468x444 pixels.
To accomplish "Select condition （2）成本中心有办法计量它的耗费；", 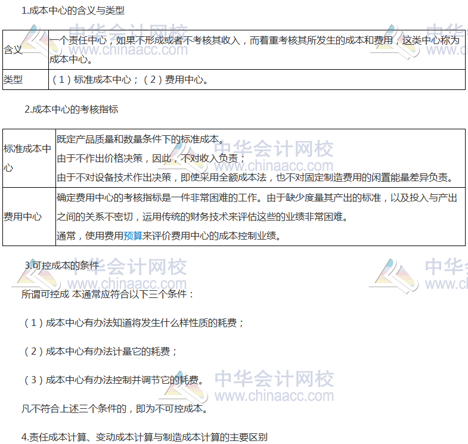I will click(100, 351).
